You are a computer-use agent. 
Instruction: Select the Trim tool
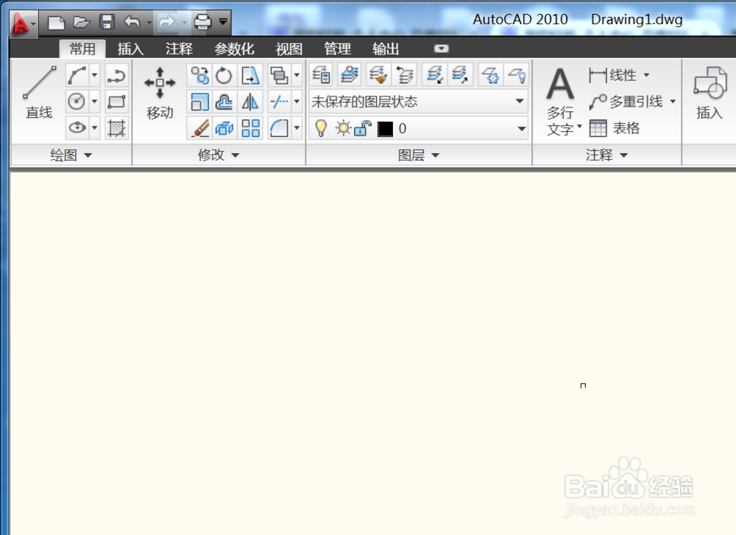click(x=280, y=102)
